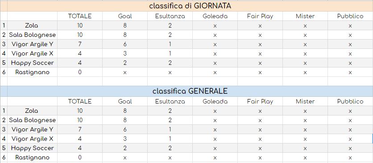Viewport: 373px width, 163px height.
Task: Select Sala Bolognese cell in GENERALE table
Action: (32, 120)
